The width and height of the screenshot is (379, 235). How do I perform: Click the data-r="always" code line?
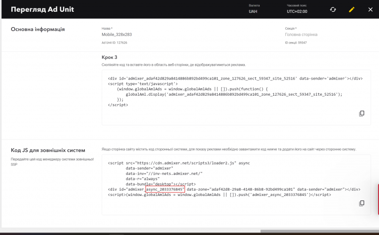coord(143,179)
